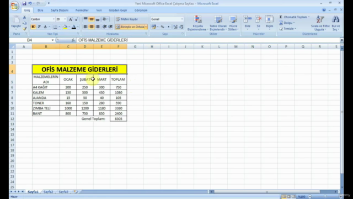Click the Sil cells button

259,23
